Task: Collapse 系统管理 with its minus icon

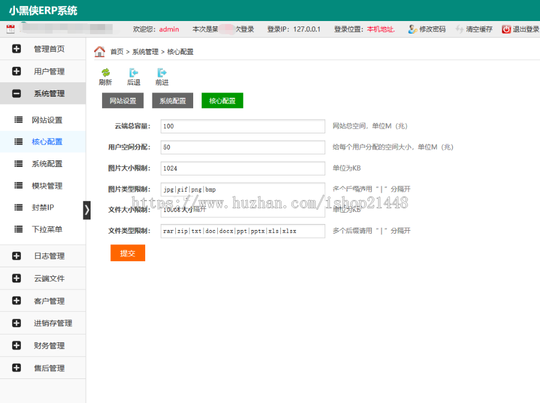Action: 17,94
